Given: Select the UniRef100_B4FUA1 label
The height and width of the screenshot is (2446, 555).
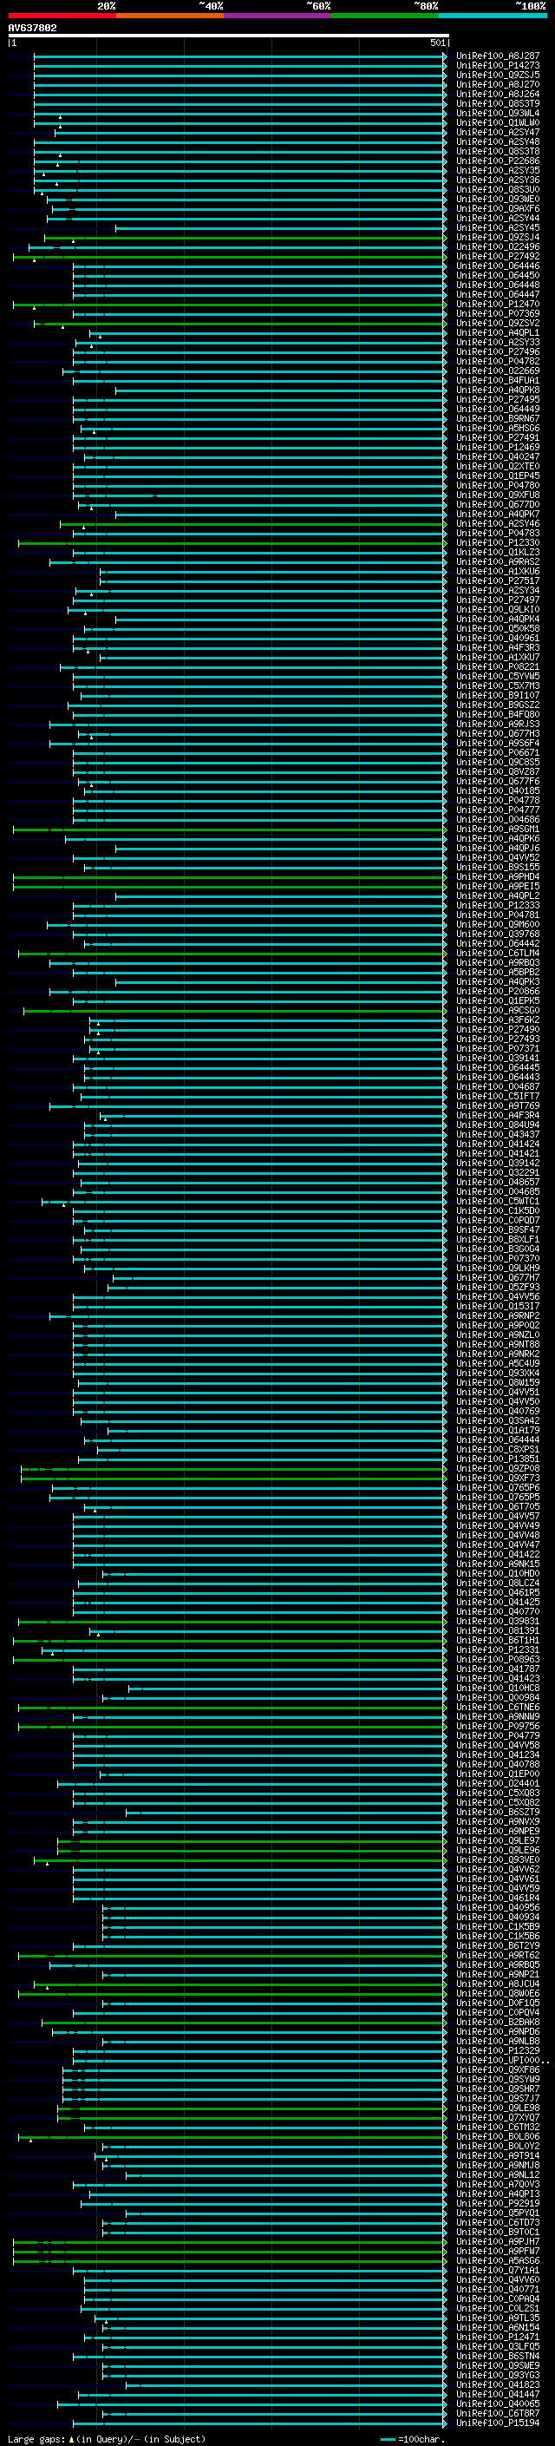Looking at the screenshot, I should 498,381.
